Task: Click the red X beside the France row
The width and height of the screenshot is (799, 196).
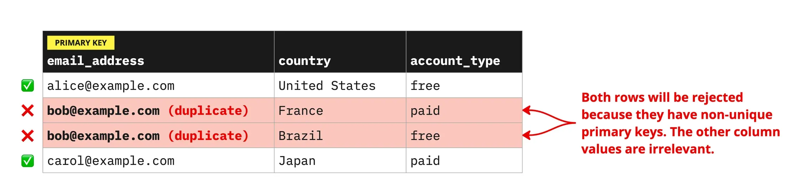Action: tap(27, 111)
